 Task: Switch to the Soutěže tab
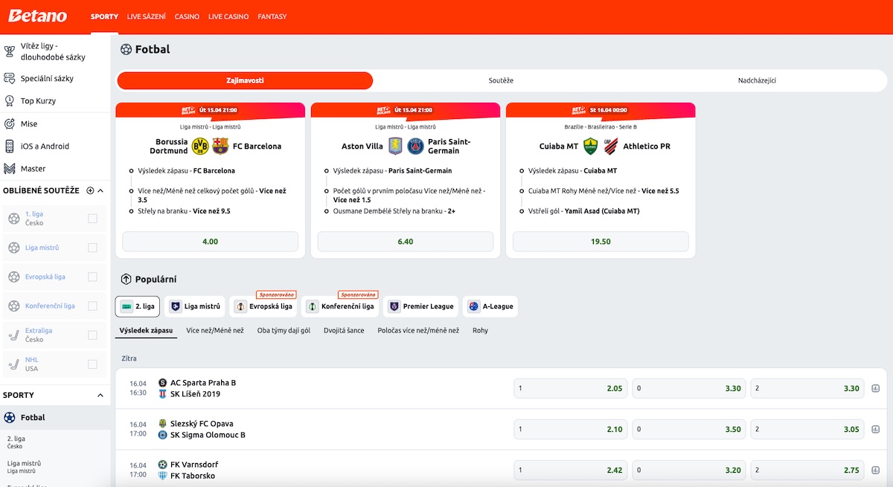point(501,80)
